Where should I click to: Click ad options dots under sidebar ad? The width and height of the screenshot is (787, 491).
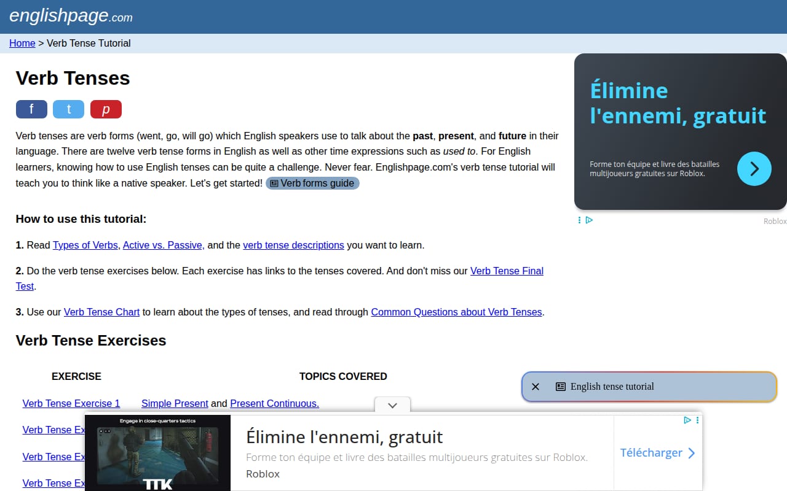click(x=579, y=220)
